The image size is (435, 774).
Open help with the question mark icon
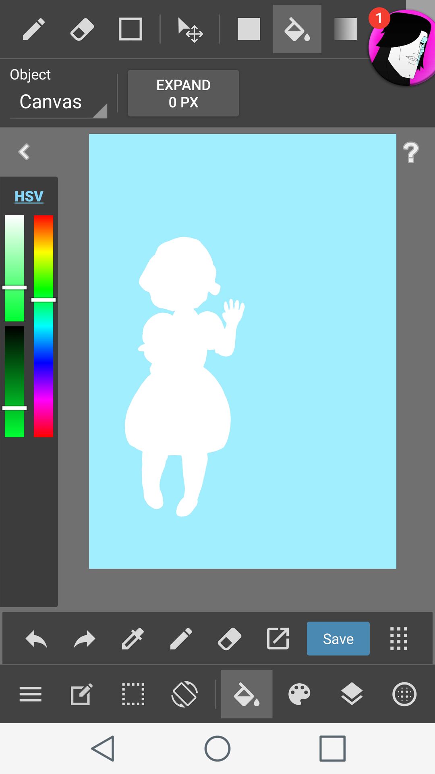[411, 152]
